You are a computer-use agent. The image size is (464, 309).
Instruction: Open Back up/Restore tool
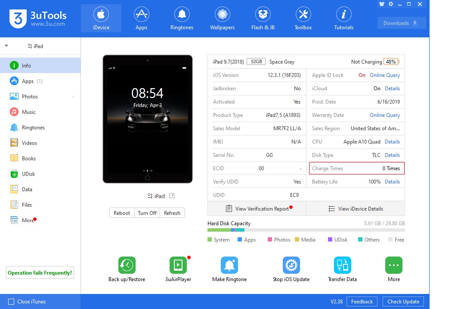coord(127,269)
